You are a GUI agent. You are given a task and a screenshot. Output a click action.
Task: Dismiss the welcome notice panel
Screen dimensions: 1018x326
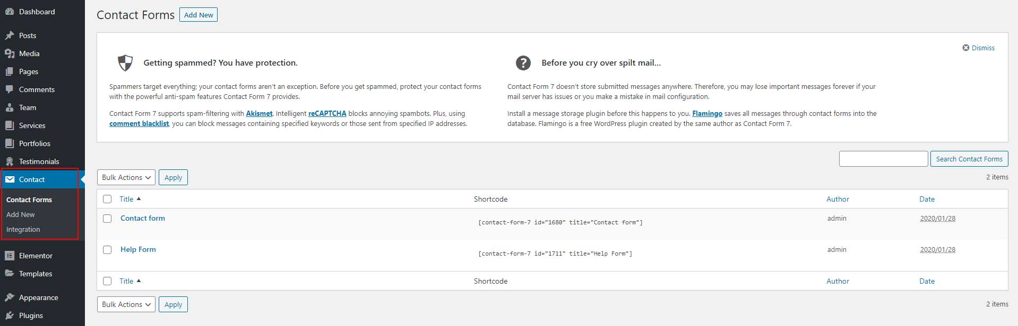979,48
